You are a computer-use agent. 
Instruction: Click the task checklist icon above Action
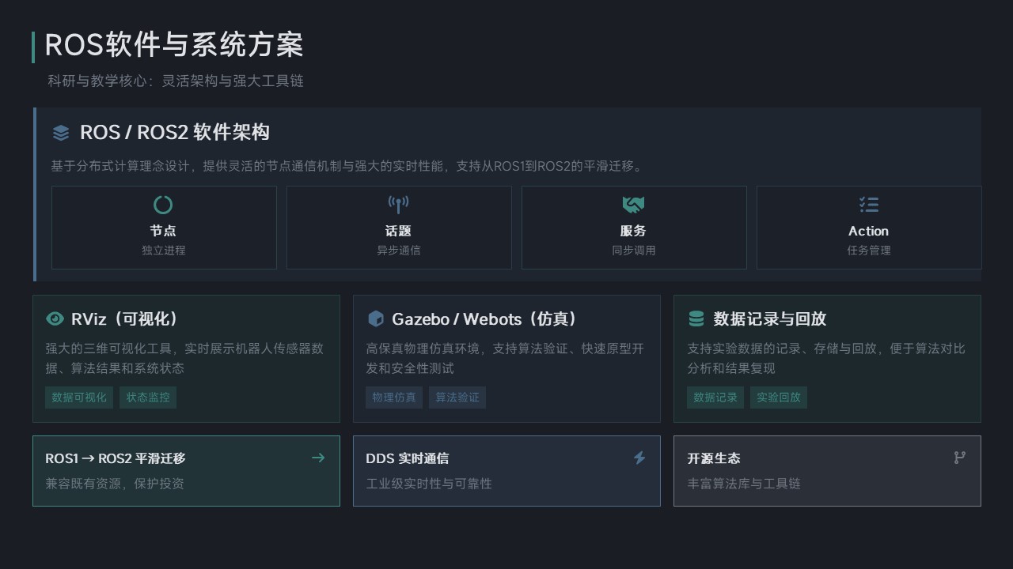(x=868, y=205)
